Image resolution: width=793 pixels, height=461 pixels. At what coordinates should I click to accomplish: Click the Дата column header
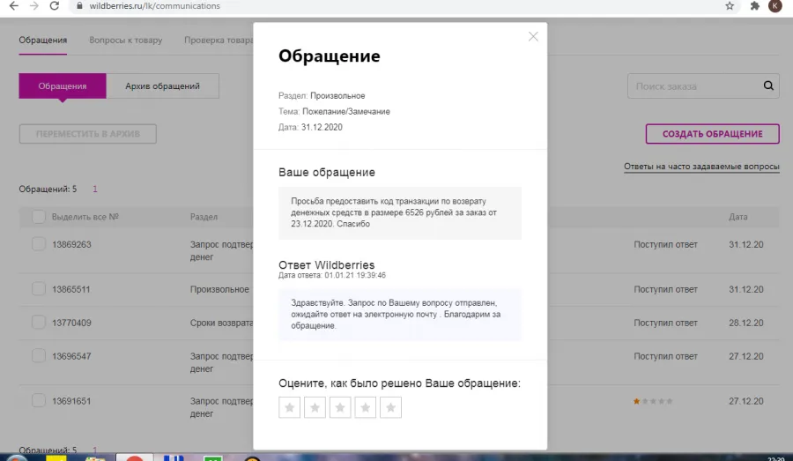point(737,217)
